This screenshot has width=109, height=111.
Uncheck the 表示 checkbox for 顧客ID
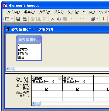coord(47,89)
